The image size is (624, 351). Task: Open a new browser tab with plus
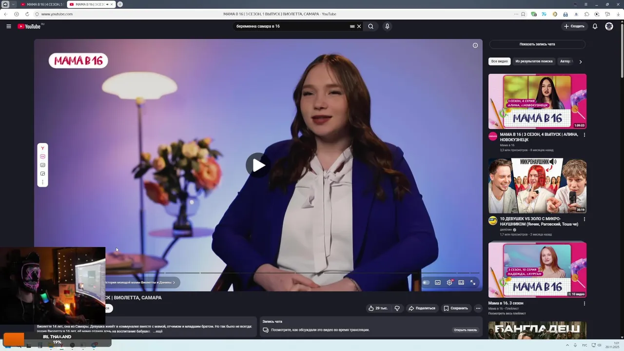120,4
